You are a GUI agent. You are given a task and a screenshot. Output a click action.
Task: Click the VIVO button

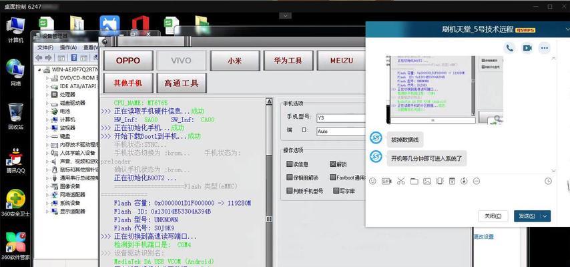(182, 60)
